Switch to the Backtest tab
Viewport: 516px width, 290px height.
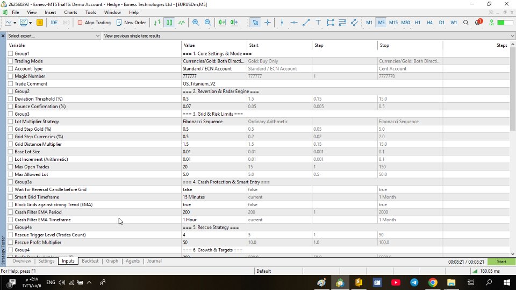[90, 261]
